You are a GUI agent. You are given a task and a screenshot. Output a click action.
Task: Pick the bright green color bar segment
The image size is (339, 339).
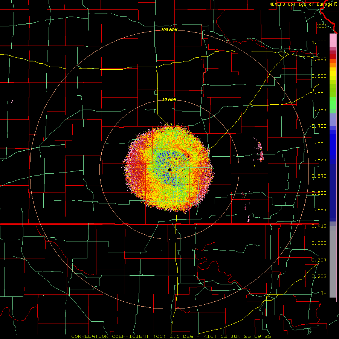click(x=333, y=103)
